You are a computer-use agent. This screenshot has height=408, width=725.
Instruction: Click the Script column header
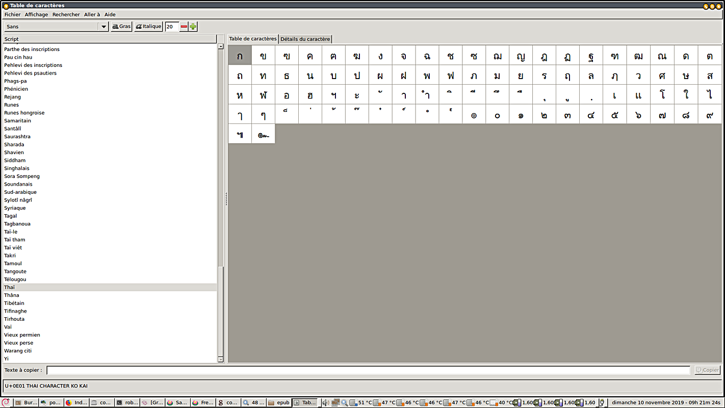tap(110, 39)
